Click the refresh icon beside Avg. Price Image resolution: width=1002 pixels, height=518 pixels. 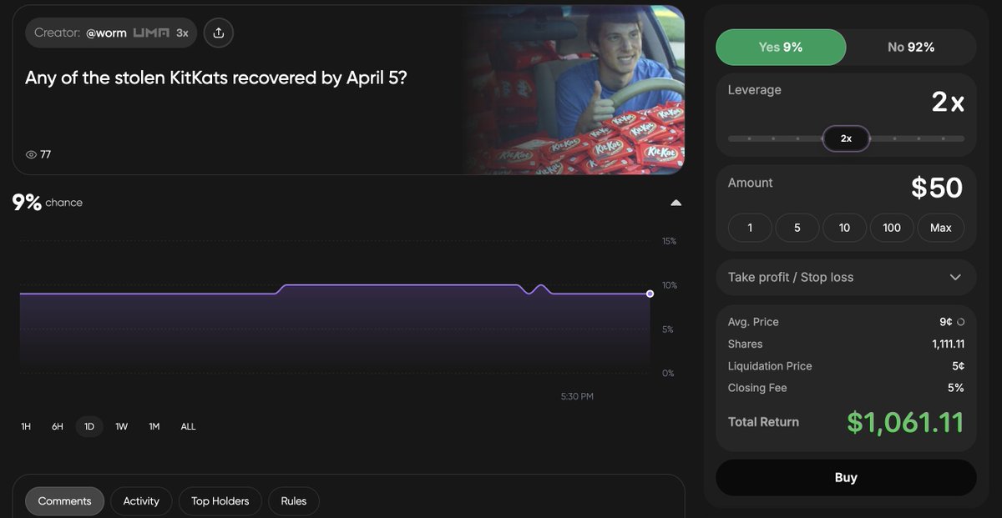[960, 322]
